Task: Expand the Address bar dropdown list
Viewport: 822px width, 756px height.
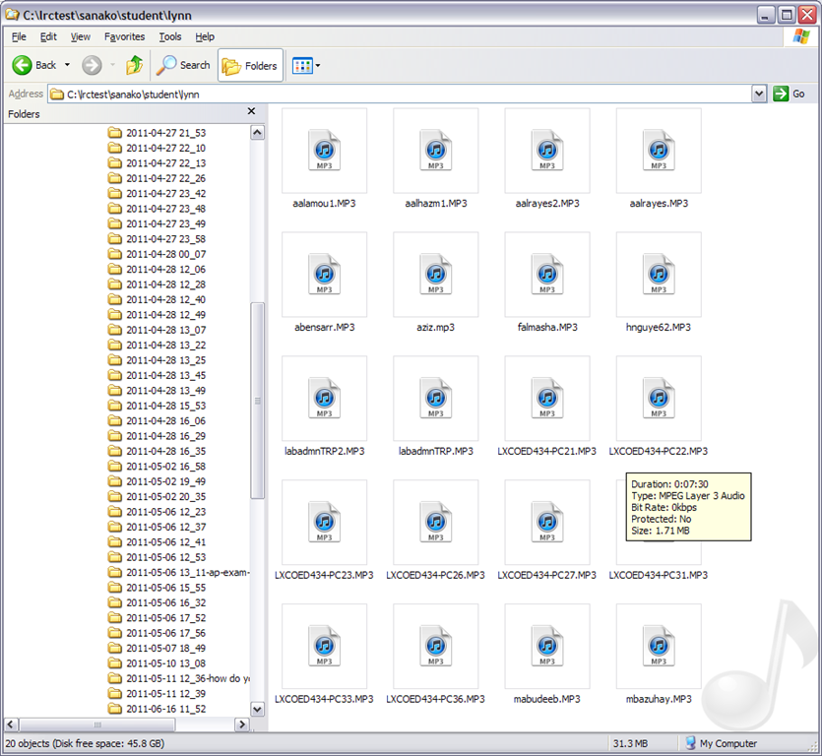Action: [x=758, y=94]
